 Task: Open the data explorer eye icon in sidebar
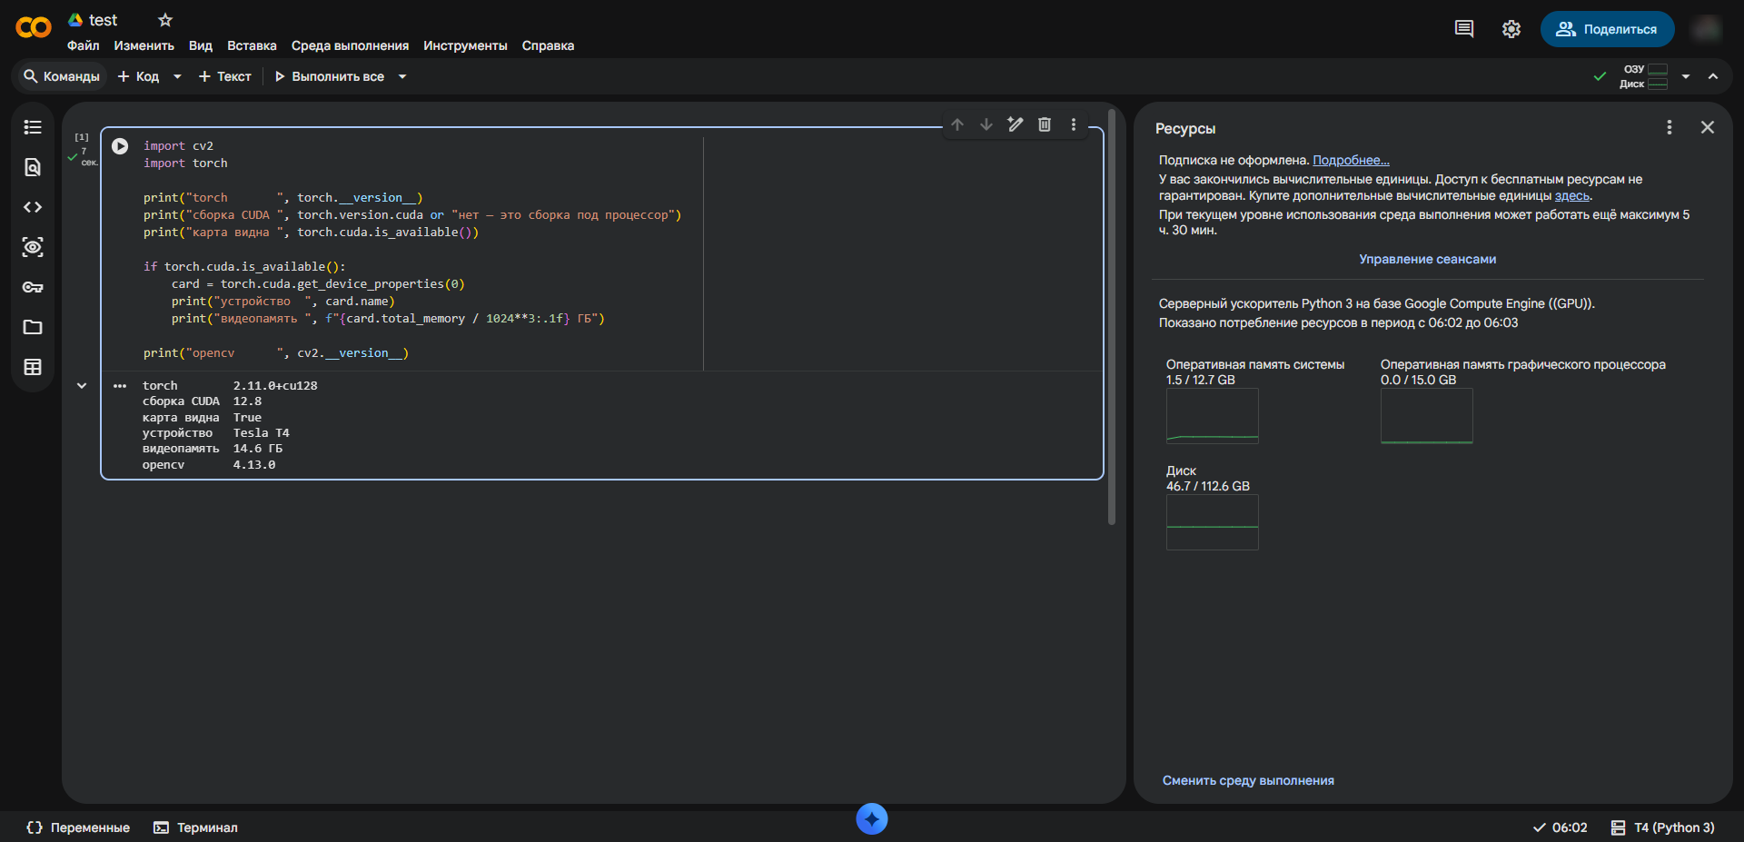[33, 247]
